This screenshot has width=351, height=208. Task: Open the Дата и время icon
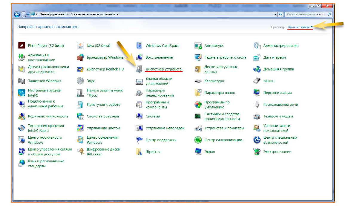click(x=257, y=57)
